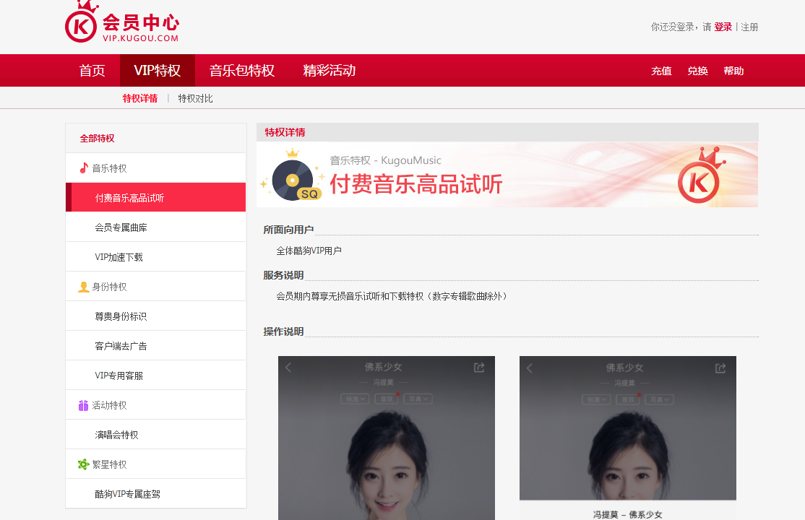Click the 帮助 link in nav bar

click(x=733, y=71)
